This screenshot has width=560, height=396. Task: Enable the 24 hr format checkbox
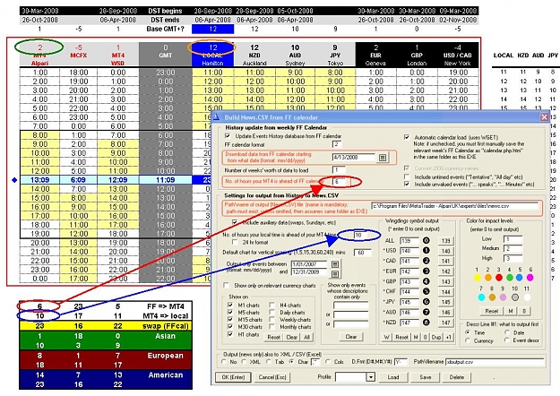pos(235,242)
